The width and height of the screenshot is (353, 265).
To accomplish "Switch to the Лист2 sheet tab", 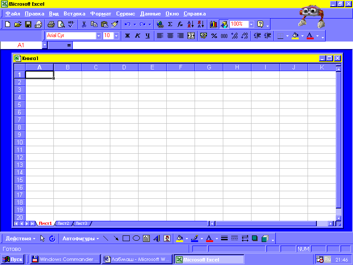I will pyautogui.click(x=63, y=223).
